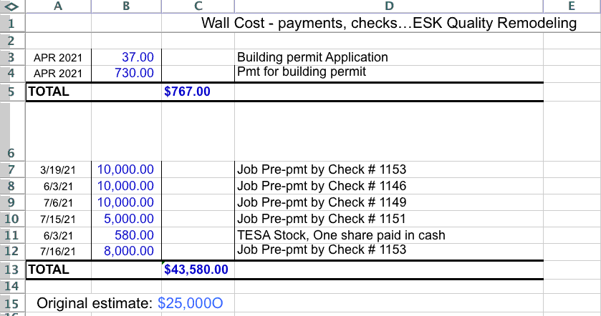
Task: Select the 10,000.00 amount in row 9
Action: click(x=127, y=202)
